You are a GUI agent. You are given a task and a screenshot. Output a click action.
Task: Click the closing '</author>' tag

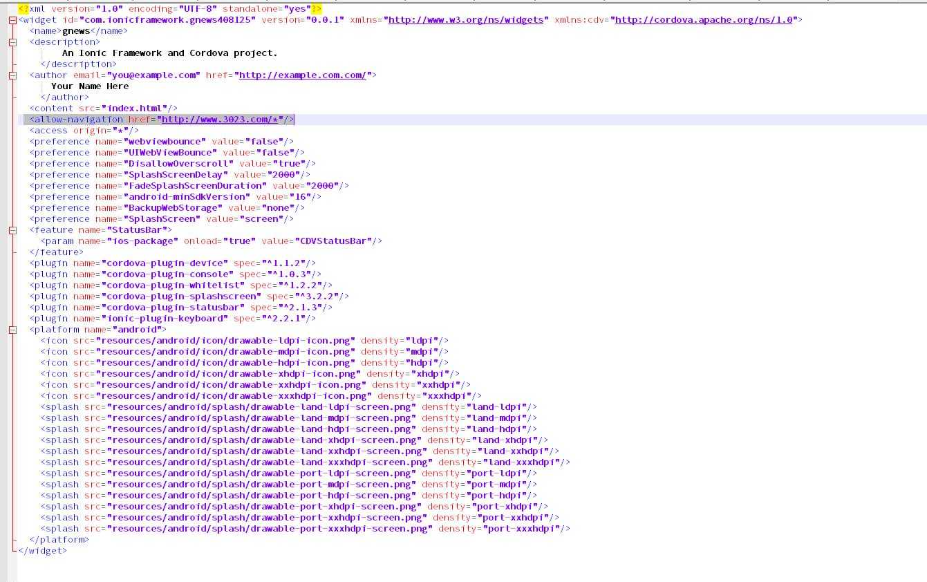[65, 97]
